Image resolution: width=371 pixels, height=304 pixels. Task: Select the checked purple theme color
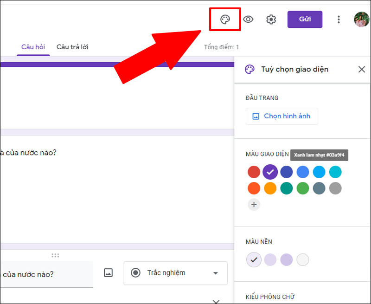point(270,172)
